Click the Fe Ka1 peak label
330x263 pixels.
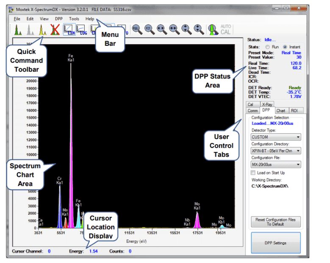pos(71,58)
